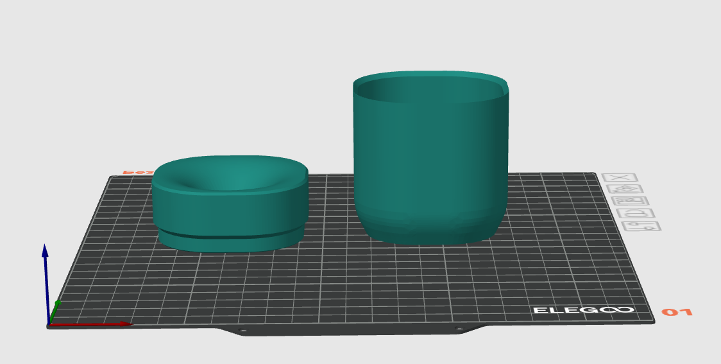
Task: Open the plate settings sliders icon
Action: (x=642, y=226)
